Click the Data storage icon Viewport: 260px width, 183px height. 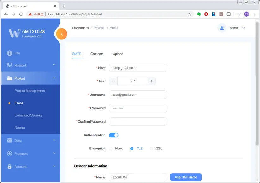[9, 140]
